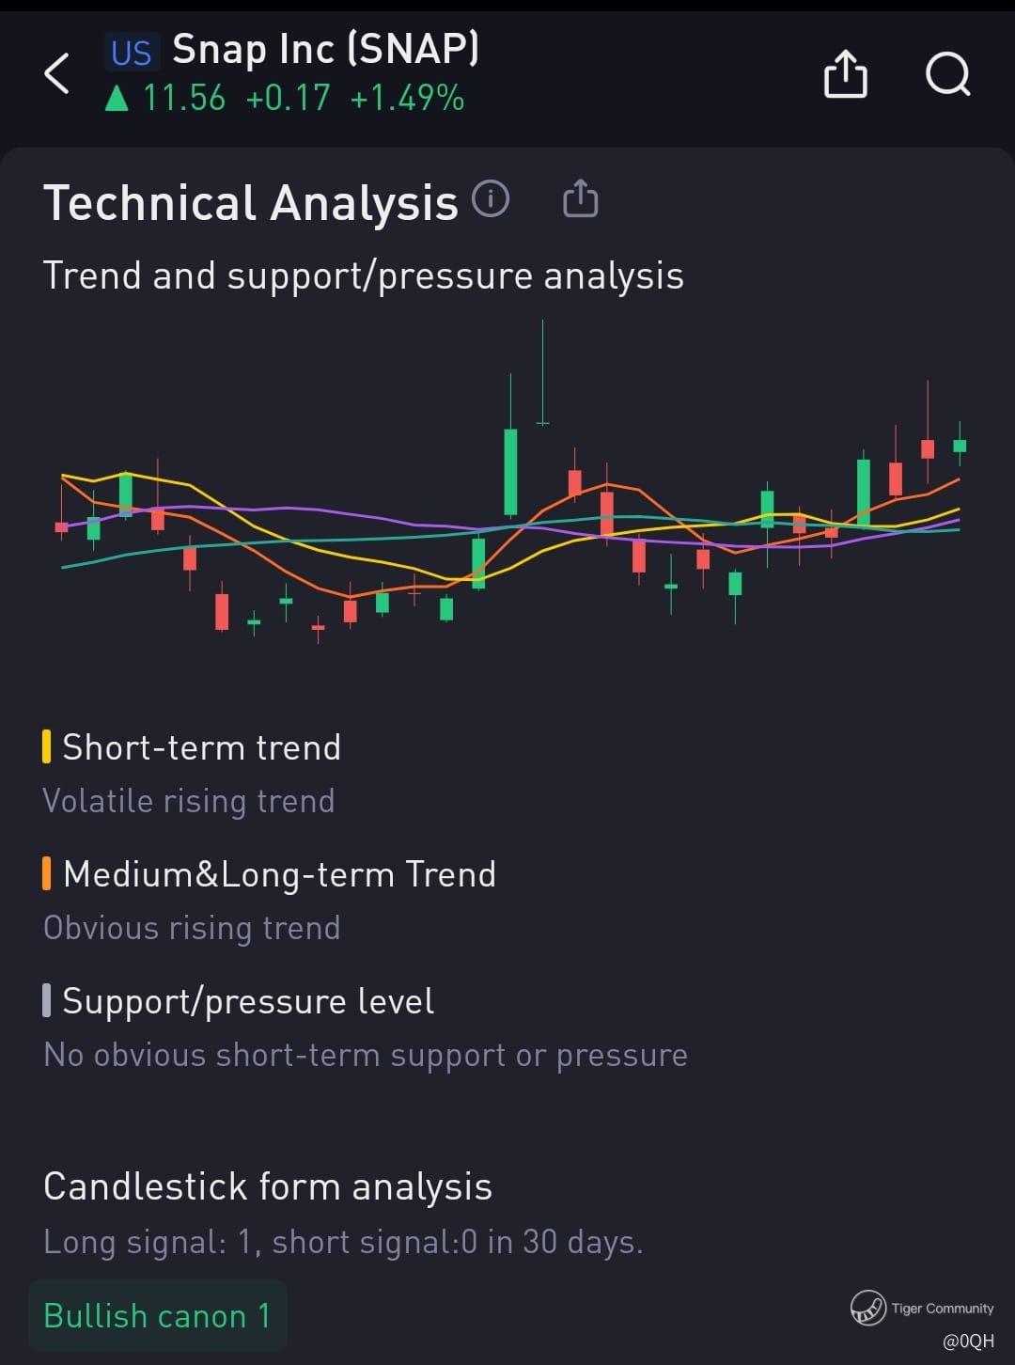Tap info icon beside Technical Analysis
This screenshot has height=1365, width=1015.
tap(491, 198)
